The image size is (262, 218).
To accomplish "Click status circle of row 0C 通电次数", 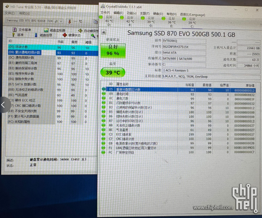I will [103, 98].
